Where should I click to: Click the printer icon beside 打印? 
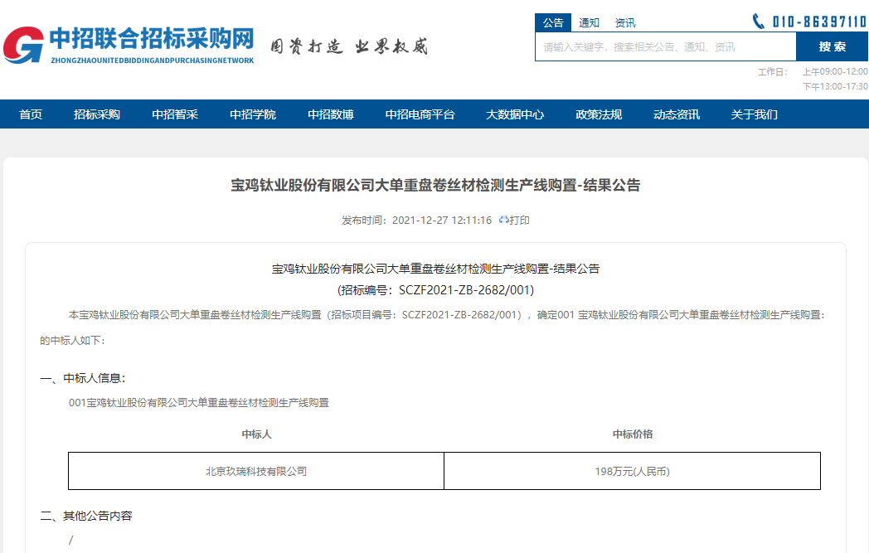coord(503,221)
